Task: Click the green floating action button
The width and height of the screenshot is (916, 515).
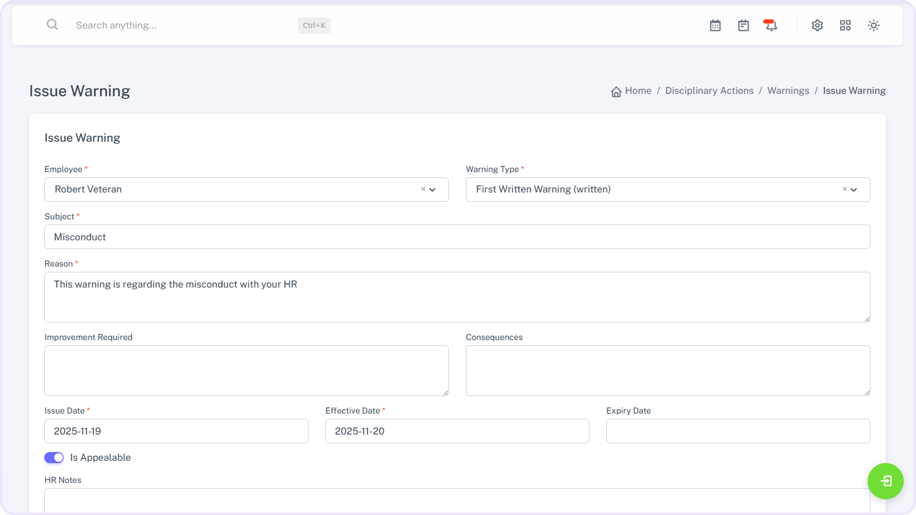Action: pos(885,481)
